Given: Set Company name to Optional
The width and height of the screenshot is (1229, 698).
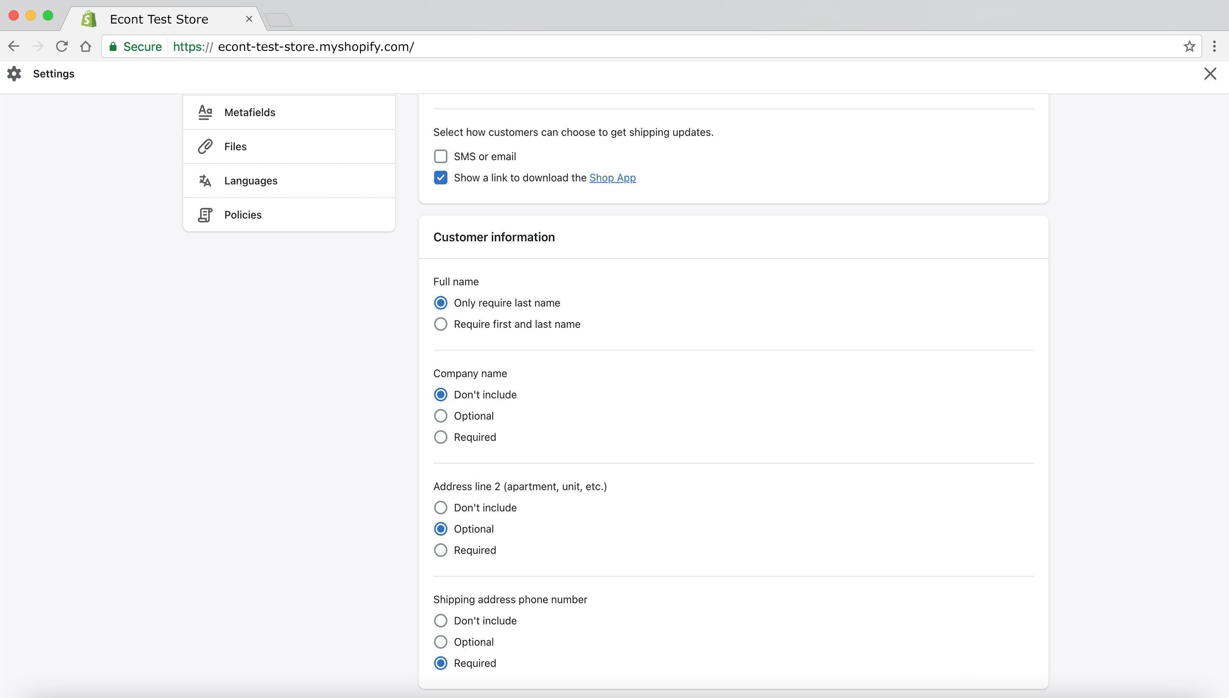Looking at the screenshot, I should coord(440,416).
